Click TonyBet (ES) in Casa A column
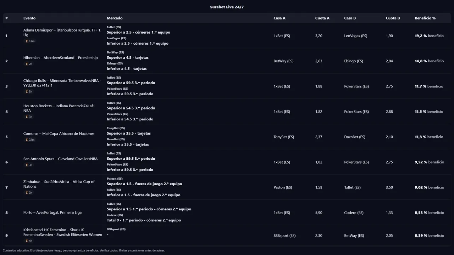This screenshot has height=255, width=454. point(284,137)
